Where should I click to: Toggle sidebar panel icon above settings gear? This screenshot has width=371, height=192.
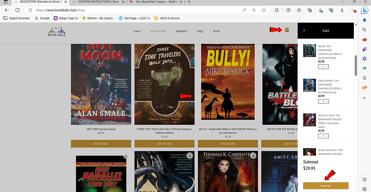[x=364, y=180]
